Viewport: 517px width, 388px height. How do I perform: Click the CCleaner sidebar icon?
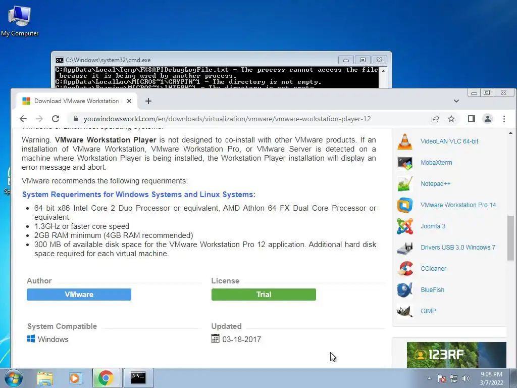405,269
